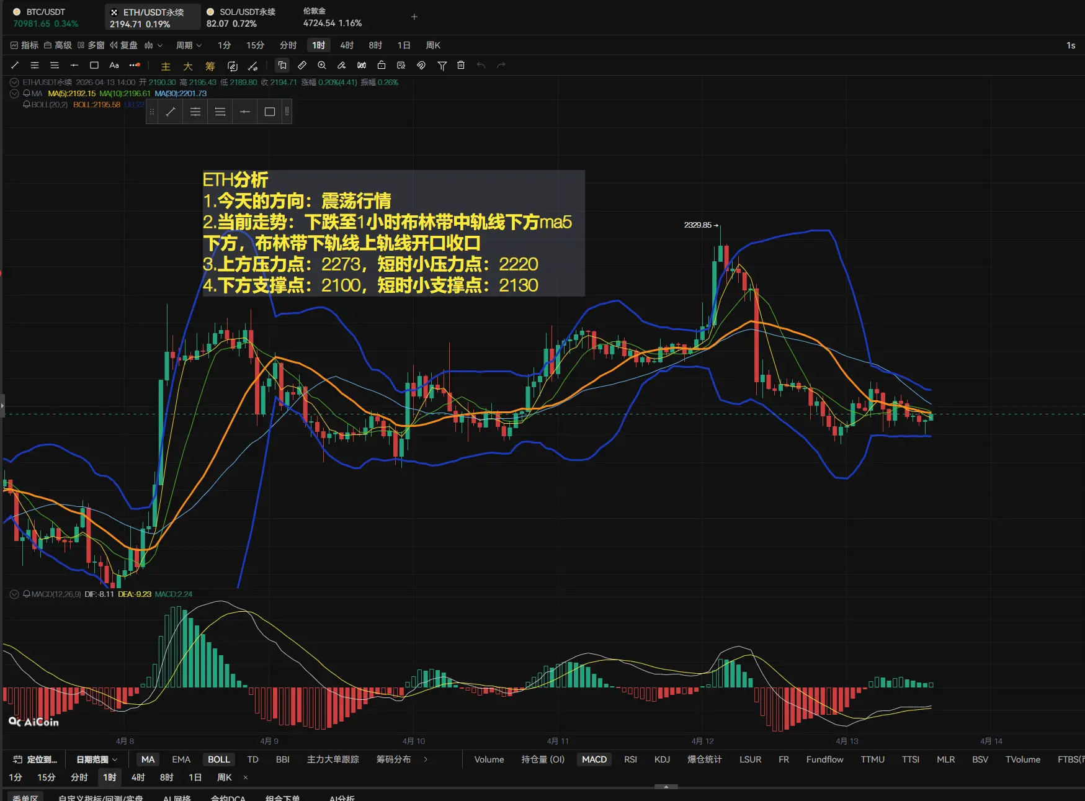The width and height of the screenshot is (1085, 801).
Task: Select the ruler measurement tool
Action: (x=302, y=65)
